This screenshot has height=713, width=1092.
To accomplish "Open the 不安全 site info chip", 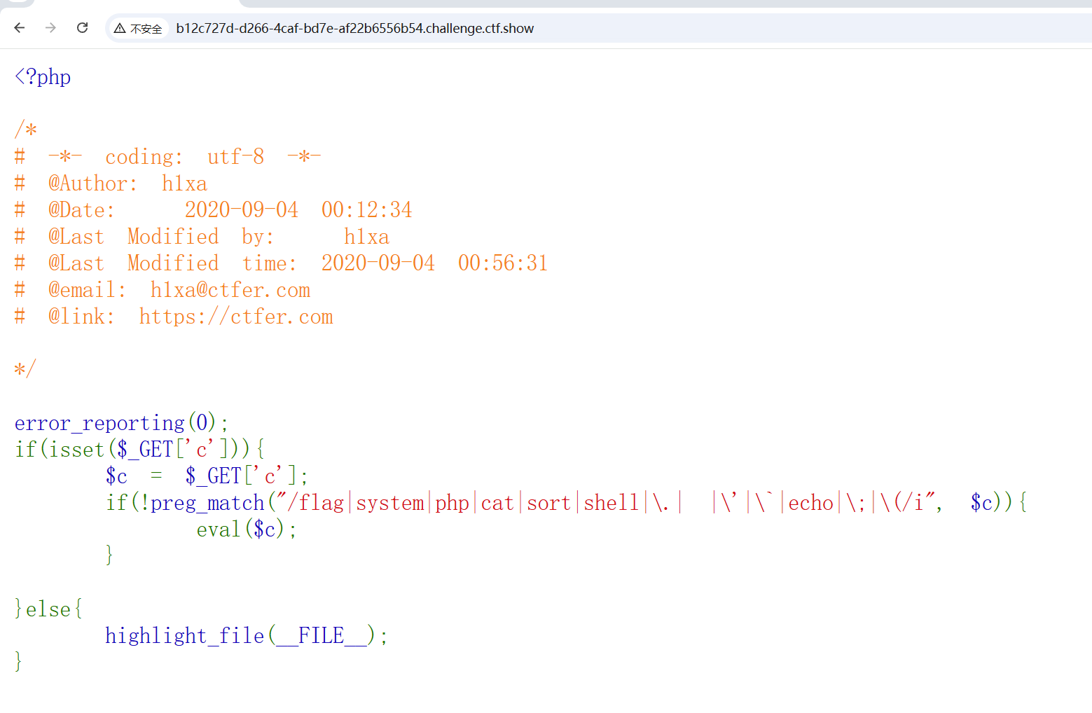I will pos(139,29).
